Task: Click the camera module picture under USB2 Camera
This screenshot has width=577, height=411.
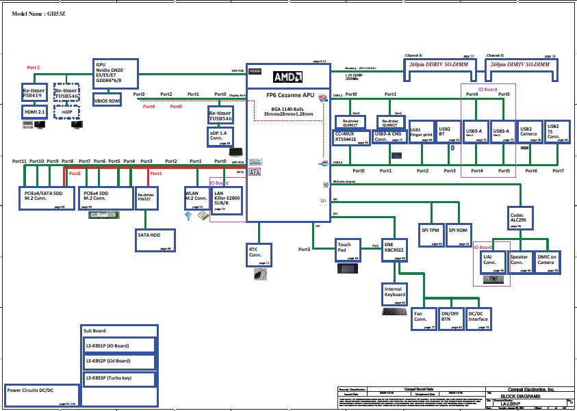Action: click(x=525, y=148)
